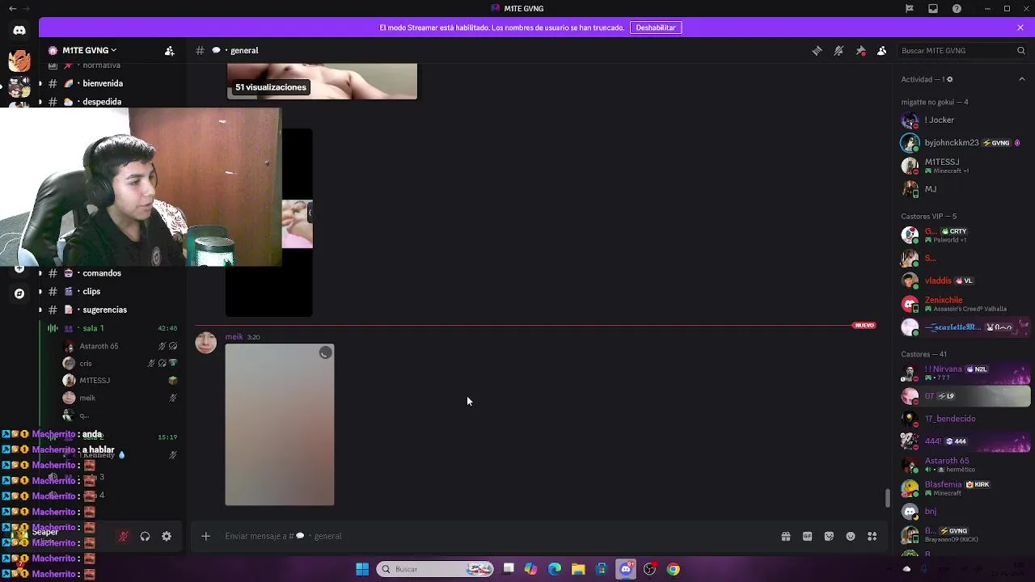Click the NUEVO new messages marker
Viewport: 1035px width, 582px height.
click(864, 325)
